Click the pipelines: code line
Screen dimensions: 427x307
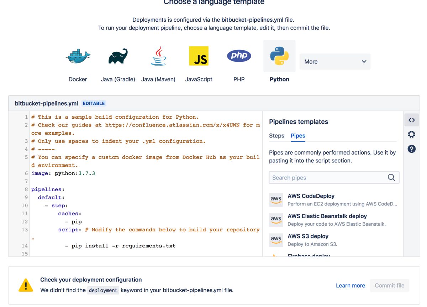point(48,189)
